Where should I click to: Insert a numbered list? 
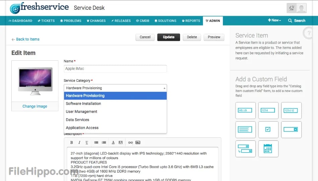click(x=104, y=142)
